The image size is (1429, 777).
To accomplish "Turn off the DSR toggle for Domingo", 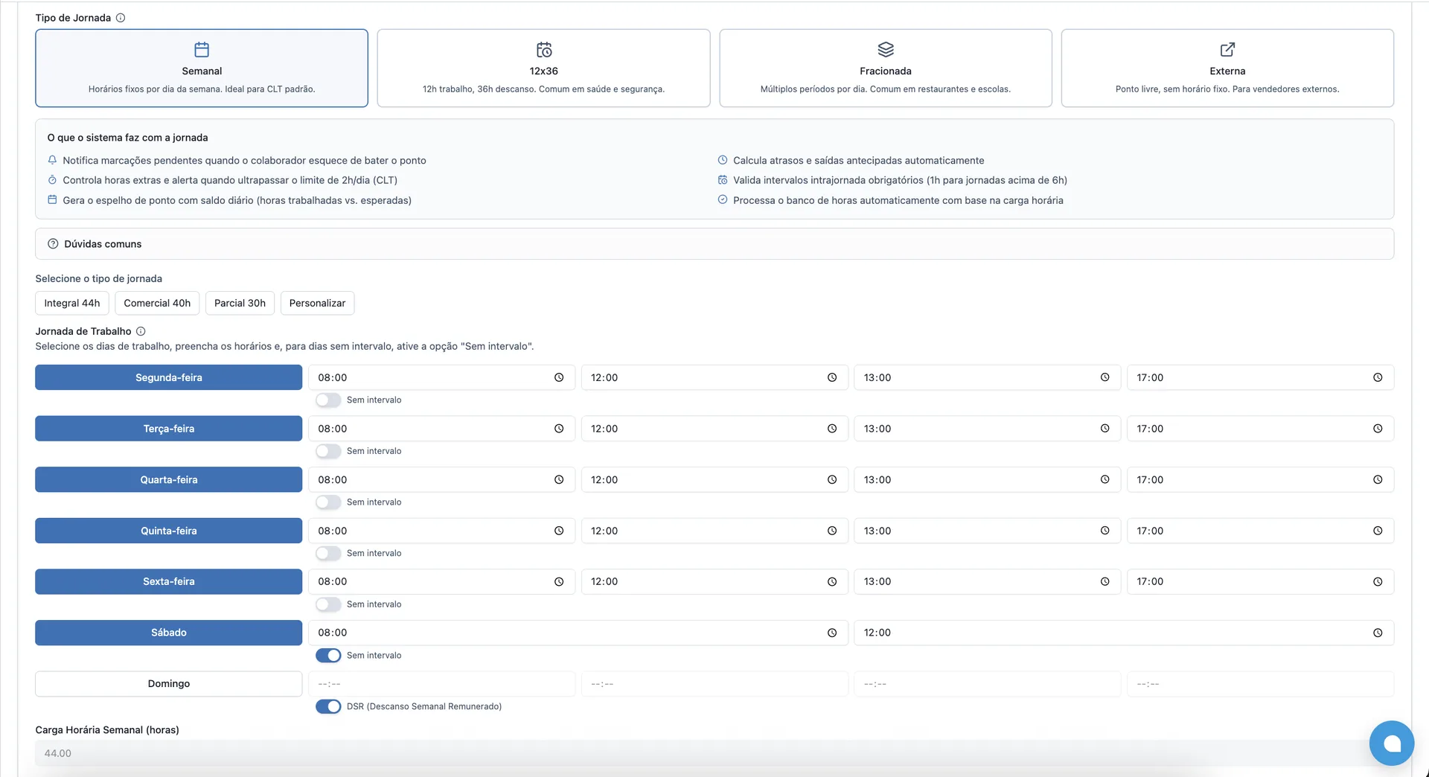I will coord(328,706).
